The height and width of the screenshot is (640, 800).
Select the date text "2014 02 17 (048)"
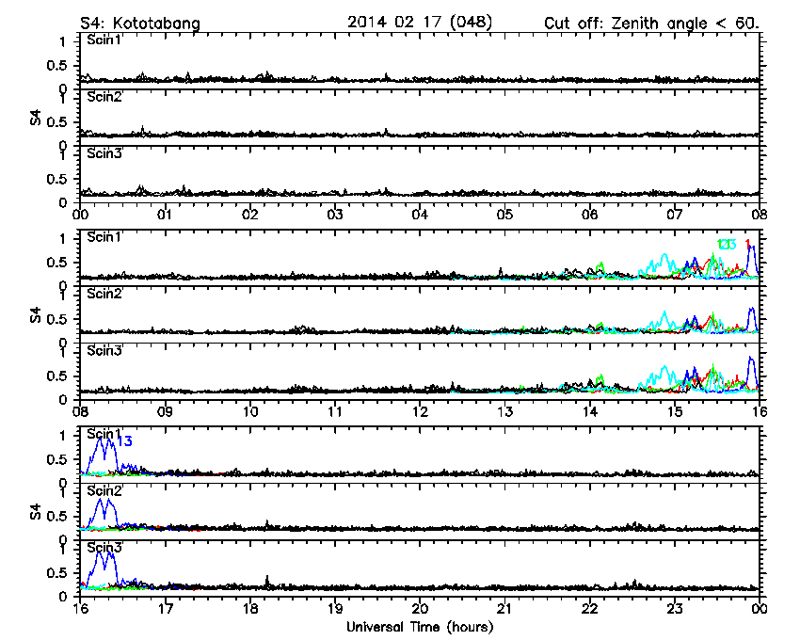(420, 23)
